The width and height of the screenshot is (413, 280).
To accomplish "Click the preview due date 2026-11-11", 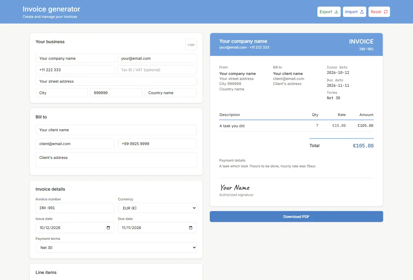I will click(x=338, y=86).
